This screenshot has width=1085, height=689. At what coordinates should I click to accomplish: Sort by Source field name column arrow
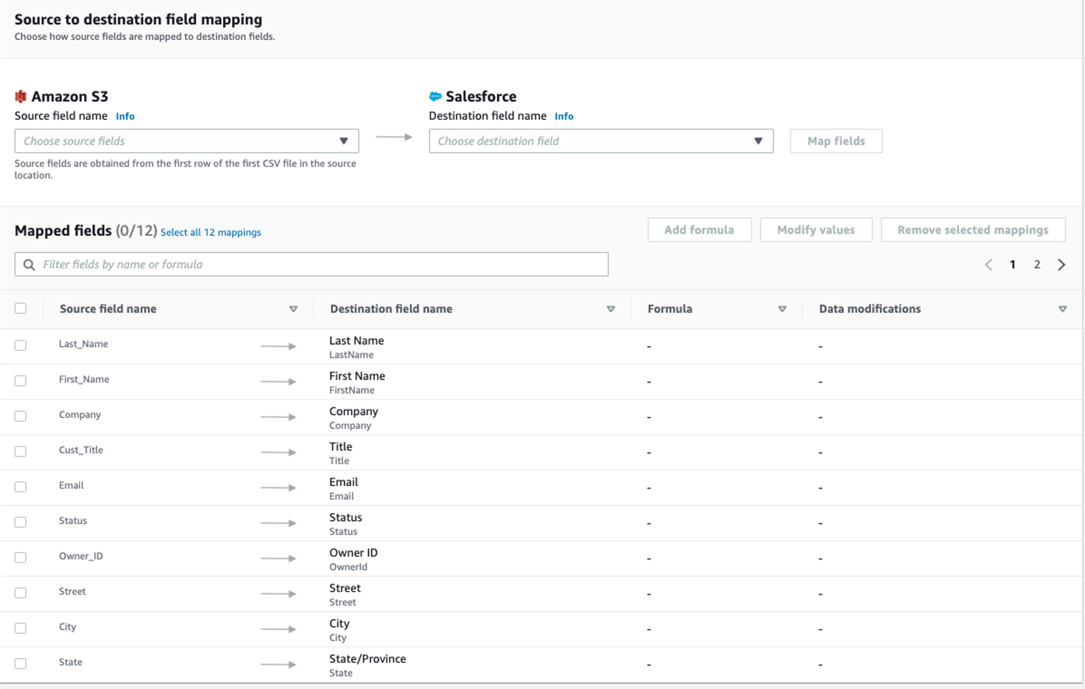pyautogui.click(x=293, y=309)
